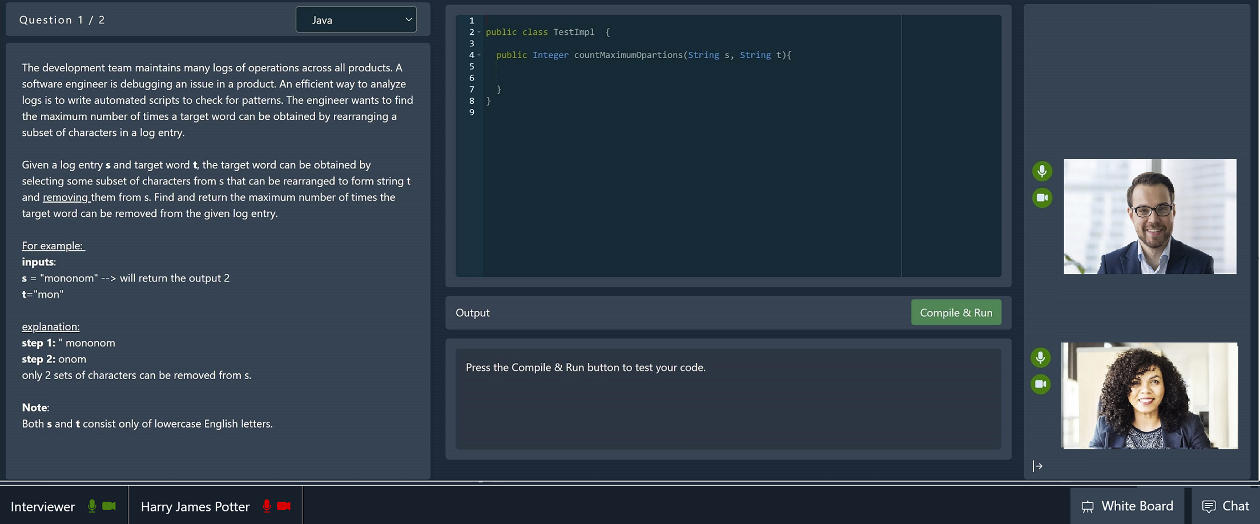
Task: Enable Harry James Potter's red camera
Action: point(284,506)
